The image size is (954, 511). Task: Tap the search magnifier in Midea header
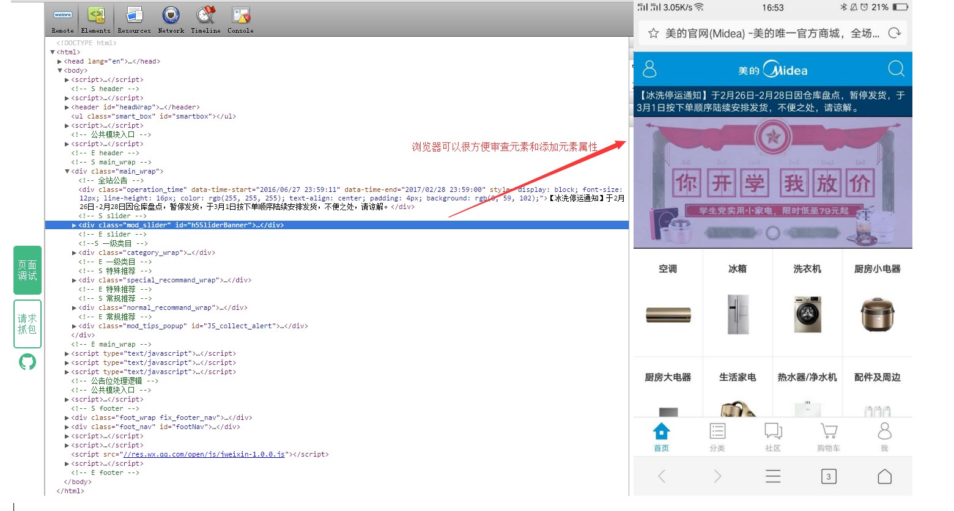pyautogui.click(x=896, y=68)
